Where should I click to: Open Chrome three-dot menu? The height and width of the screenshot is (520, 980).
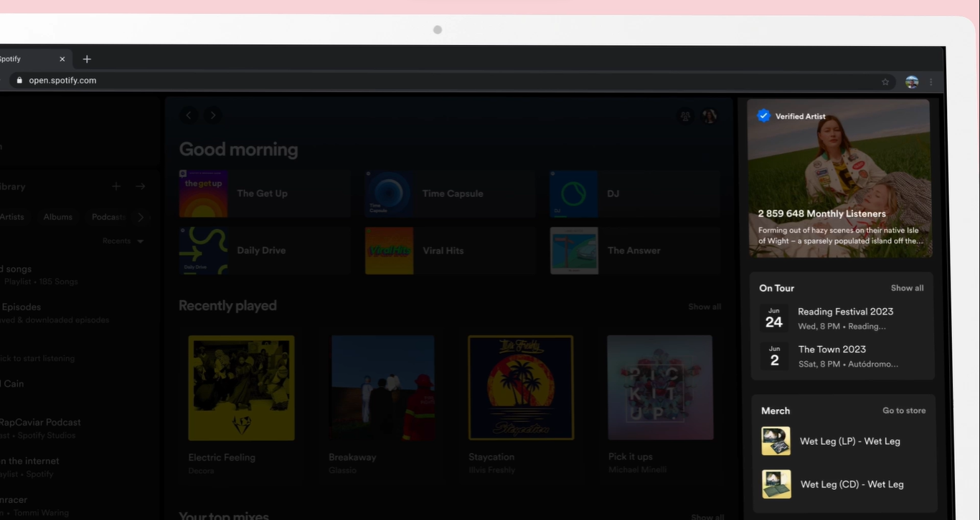click(x=931, y=82)
